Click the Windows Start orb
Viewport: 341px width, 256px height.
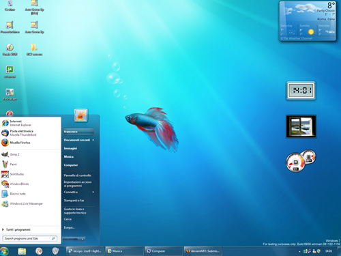pos(4,251)
